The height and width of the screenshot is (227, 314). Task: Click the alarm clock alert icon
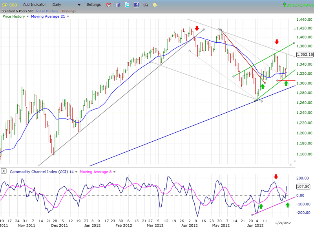109,5
